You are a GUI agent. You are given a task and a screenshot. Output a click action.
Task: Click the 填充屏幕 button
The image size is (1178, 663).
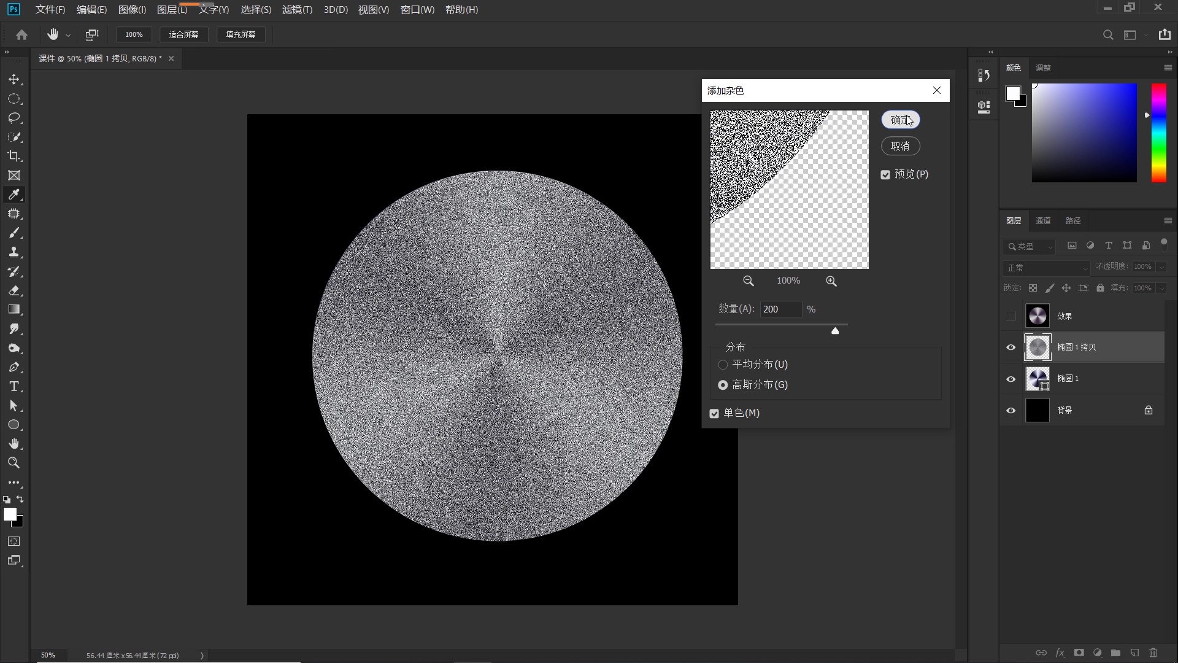241,34
